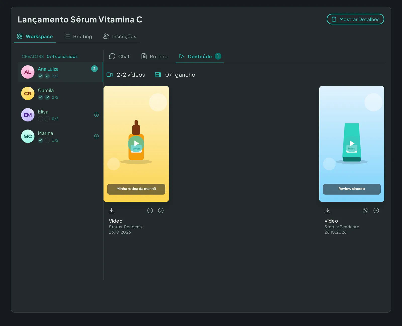Open the Inscrições tab
Screen dimensions: 402x326
pos(120,36)
